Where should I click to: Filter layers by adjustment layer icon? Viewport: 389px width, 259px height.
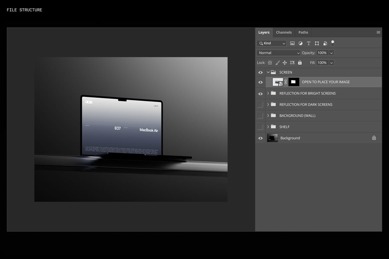click(x=301, y=43)
